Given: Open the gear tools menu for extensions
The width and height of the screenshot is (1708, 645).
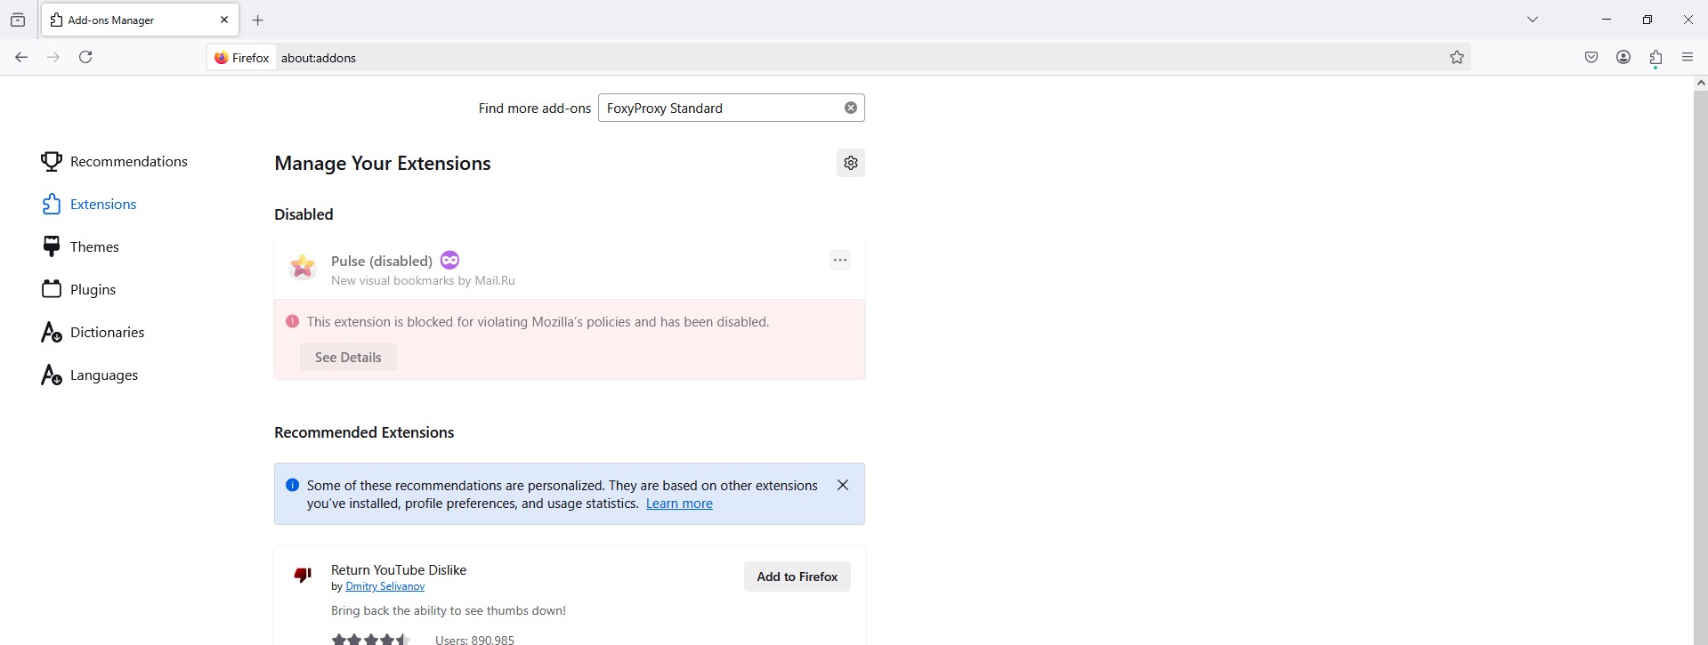Looking at the screenshot, I should [x=851, y=163].
